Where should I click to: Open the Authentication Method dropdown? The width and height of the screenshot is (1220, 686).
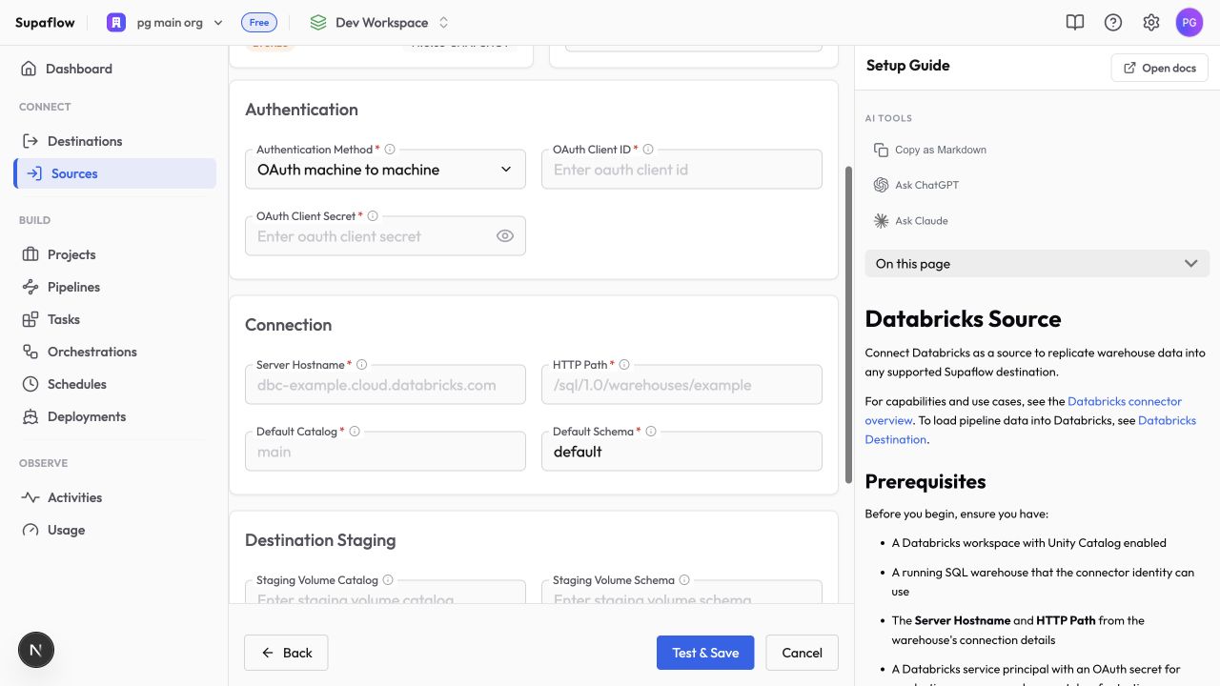(385, 170)
